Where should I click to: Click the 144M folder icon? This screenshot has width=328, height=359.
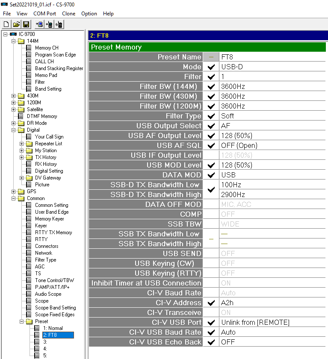(21, 41)
